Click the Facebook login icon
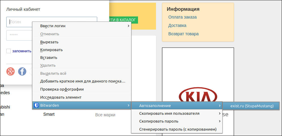This screenshot has height=136, width=282. pos(22,71)
